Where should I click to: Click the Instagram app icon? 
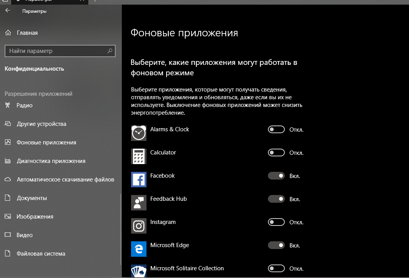point(138,226)
